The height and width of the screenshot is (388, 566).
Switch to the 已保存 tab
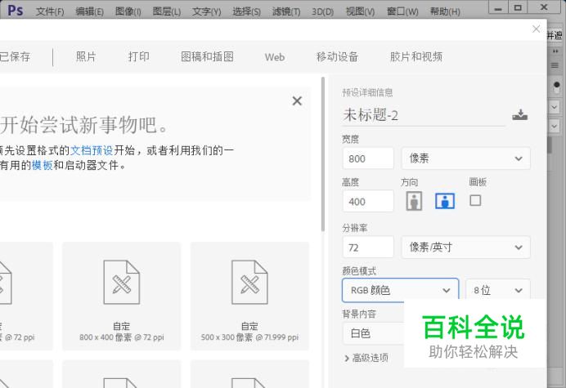click(15, 56)
